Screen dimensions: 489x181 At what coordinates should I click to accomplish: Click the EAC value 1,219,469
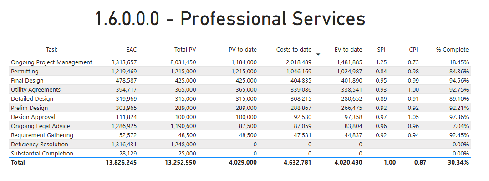124,71
